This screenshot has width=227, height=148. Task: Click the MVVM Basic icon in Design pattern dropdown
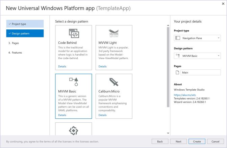point(178,56)
